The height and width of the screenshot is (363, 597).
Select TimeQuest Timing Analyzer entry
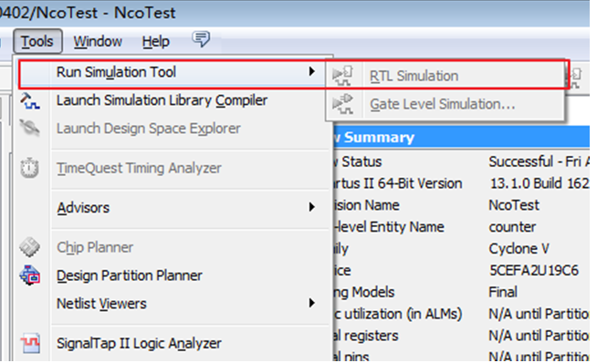(139, 168)
